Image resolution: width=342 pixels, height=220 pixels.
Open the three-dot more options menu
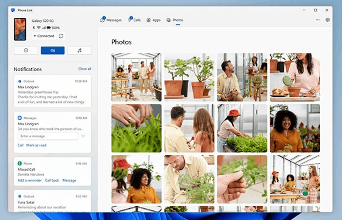tap(317, 20)
